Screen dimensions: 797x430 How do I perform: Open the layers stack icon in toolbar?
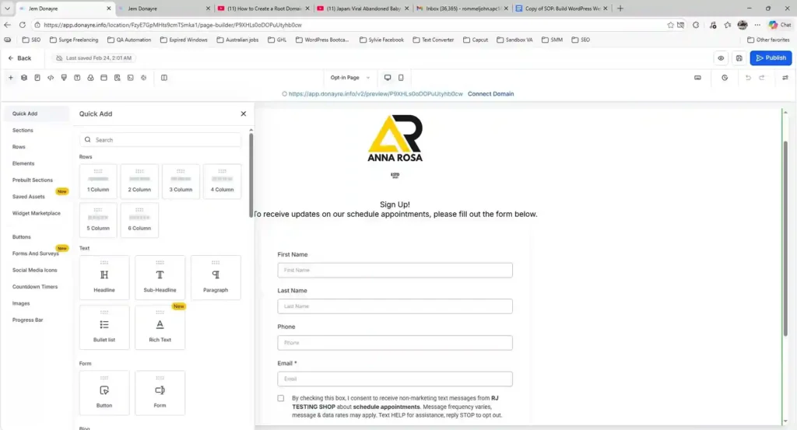pyautogui.click(x=24, y=78)
